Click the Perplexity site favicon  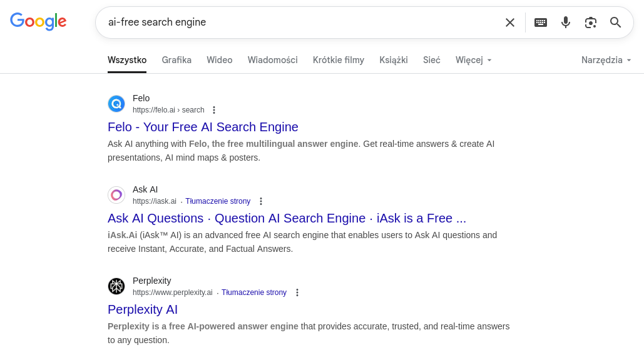(116, 286)
